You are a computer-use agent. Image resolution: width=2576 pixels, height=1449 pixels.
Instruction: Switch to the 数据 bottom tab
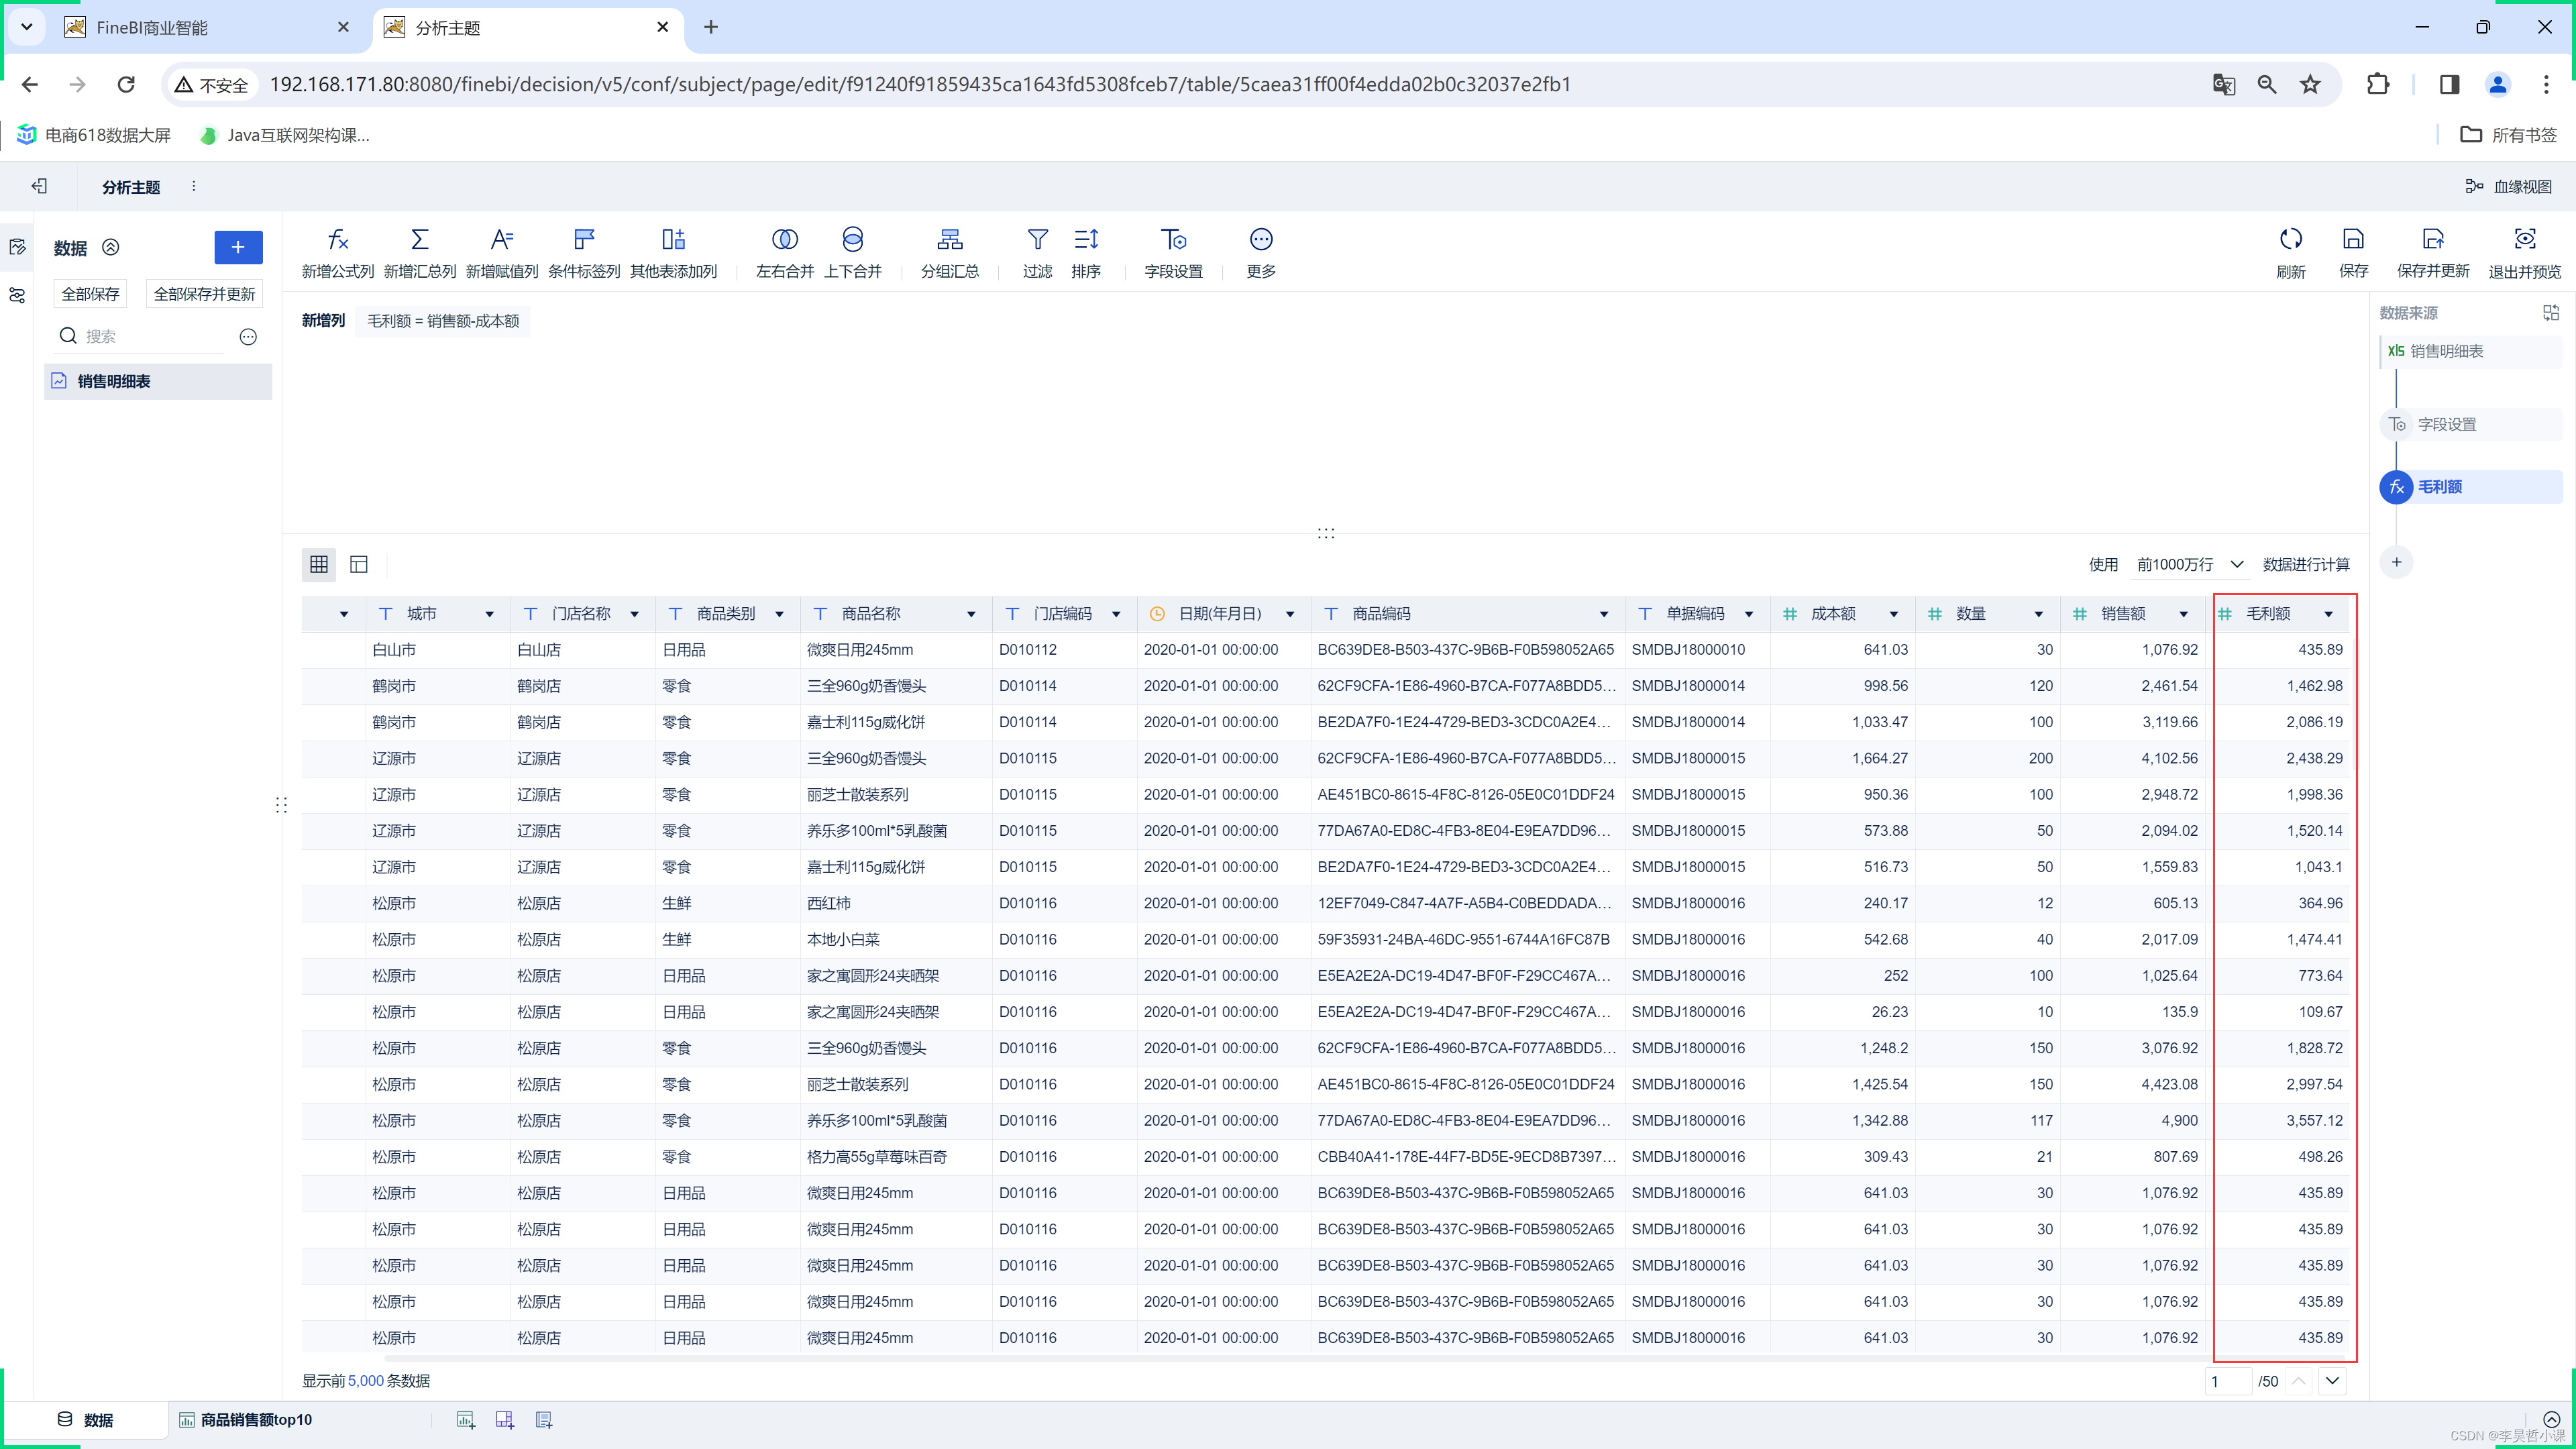coord(86,1420)
